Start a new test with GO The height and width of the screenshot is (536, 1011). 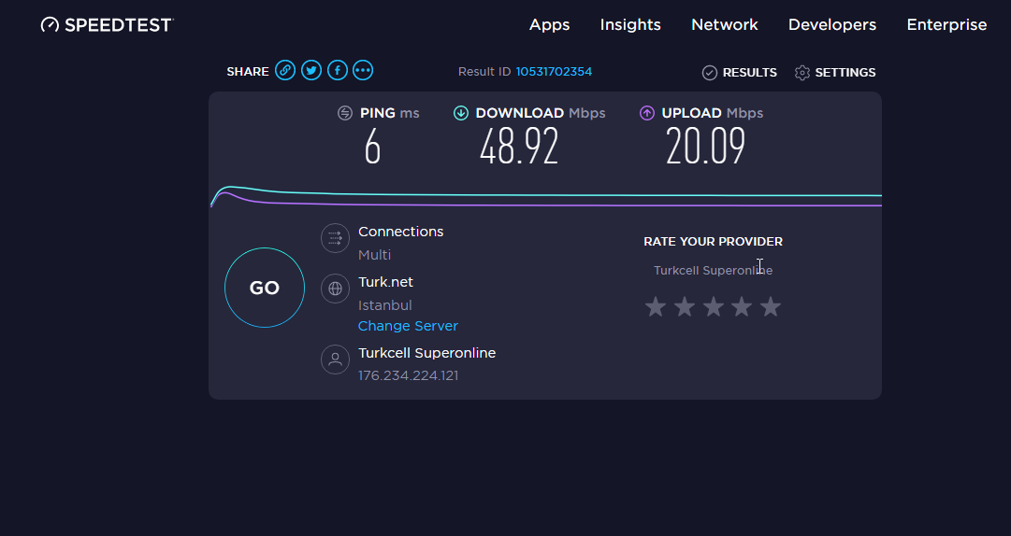(x=265, y=288)
